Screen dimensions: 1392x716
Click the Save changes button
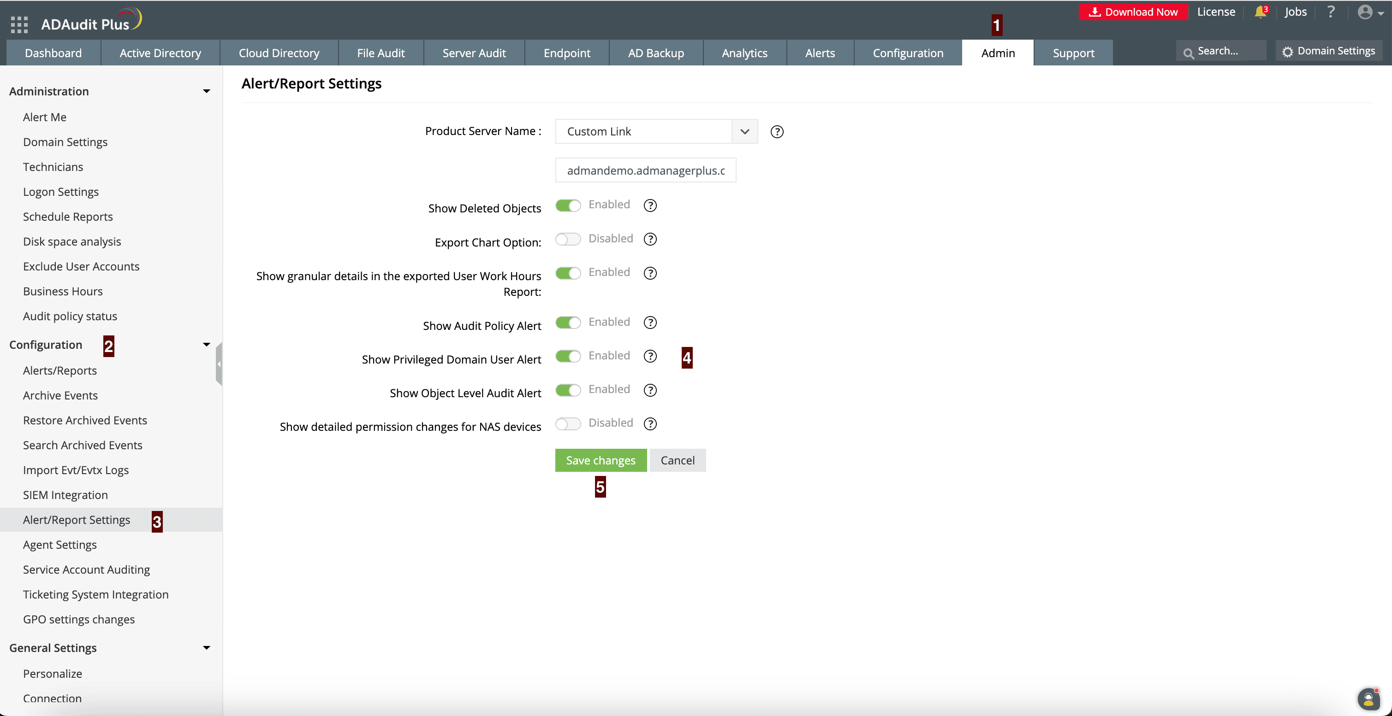tap(601, 460)
